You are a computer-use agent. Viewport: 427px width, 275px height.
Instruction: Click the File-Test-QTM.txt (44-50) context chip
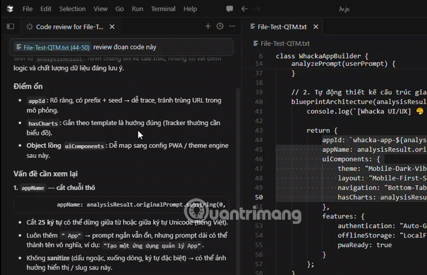click(53, 47)
